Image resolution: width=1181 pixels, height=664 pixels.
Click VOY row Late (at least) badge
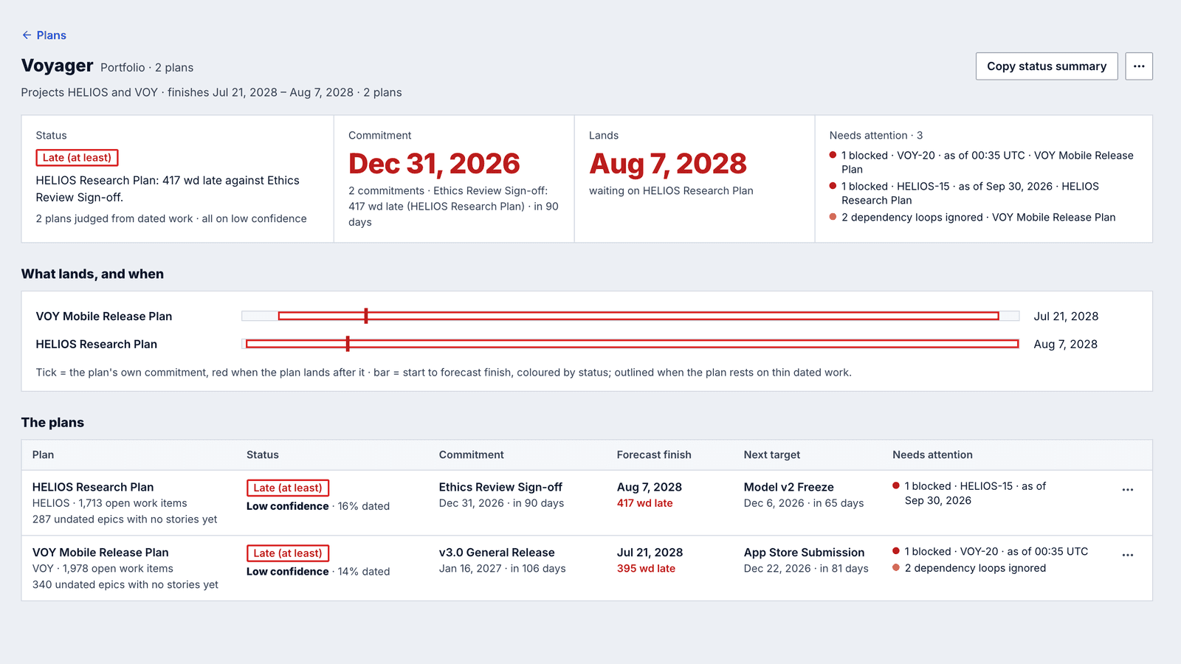point(288,553)
